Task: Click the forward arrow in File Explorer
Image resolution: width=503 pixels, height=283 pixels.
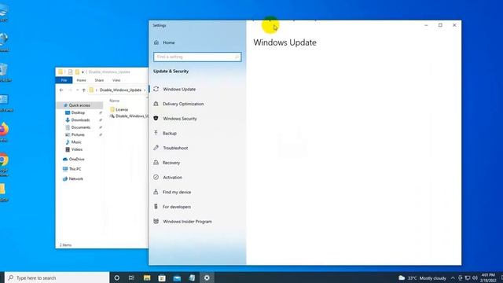Action: tap(70, 90)
